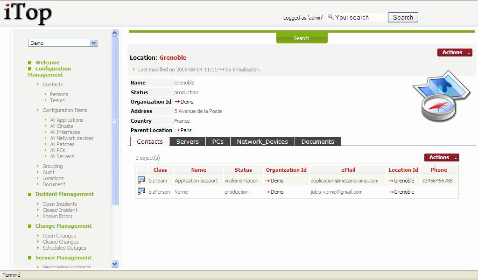Click the green square beside Service Management
The width and height of the screenshot is (478, 280).
(x=29, y=258)
